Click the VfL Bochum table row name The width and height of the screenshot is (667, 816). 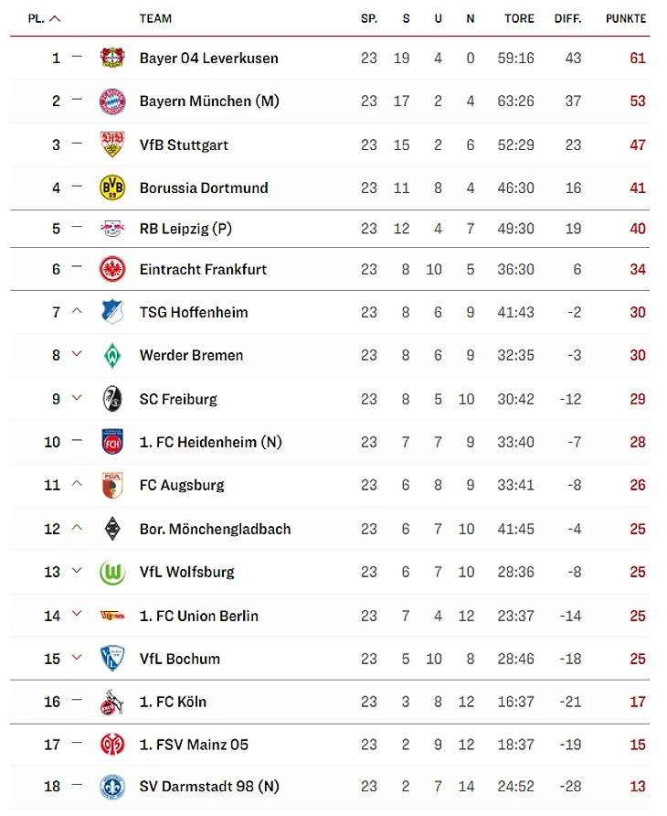click(180, 659)
